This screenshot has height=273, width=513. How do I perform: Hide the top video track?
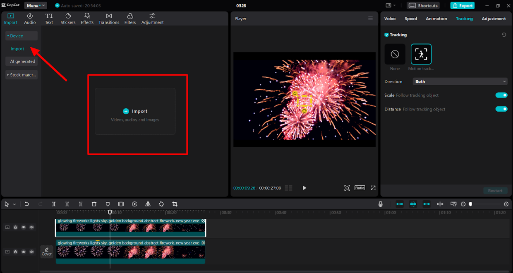point(24,227)
